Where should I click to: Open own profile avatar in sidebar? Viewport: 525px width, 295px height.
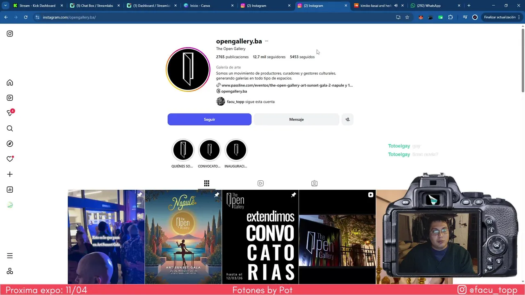(10, 205)
